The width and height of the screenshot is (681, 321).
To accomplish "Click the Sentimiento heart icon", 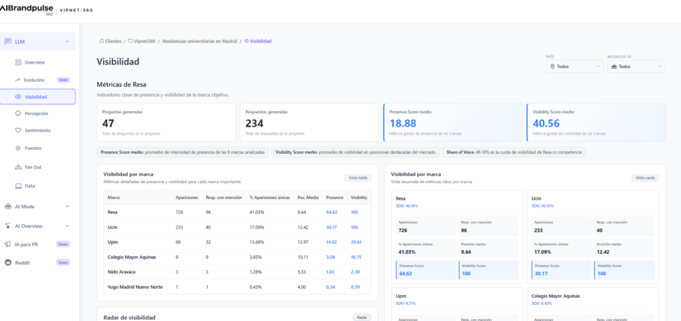I will pos(18,131).
